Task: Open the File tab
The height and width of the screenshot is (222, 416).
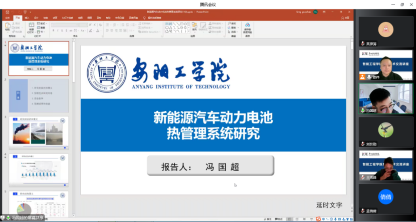Action: 8,18
